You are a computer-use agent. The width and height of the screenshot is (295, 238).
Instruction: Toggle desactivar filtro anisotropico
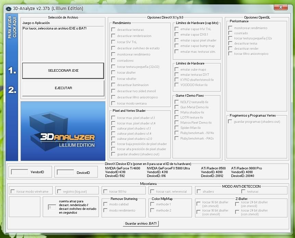(113, 97)
